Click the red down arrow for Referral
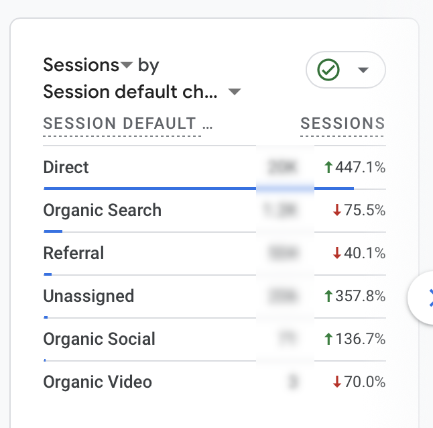Image resolution: width=433 pixels, height=428 pixels. tap(337, 254)
